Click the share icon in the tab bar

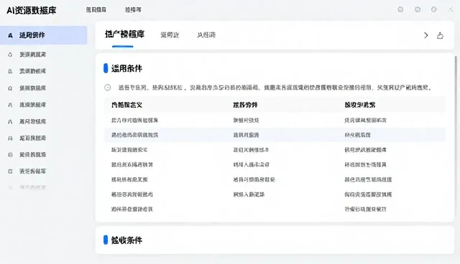coord(440,35)
